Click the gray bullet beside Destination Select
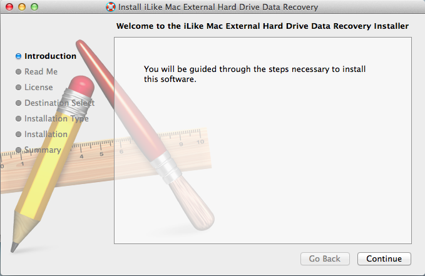Screen dimensions: 425x276 point(18,103)
